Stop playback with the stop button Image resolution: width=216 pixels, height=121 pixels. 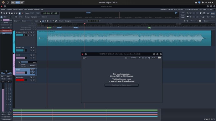click(x=19, y=13)
